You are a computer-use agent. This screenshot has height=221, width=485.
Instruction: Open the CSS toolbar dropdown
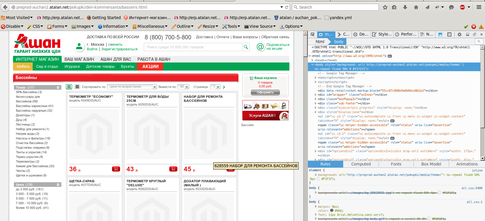[x=35, y=26]
